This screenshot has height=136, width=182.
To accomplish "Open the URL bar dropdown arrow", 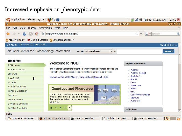I will (141, 34).
